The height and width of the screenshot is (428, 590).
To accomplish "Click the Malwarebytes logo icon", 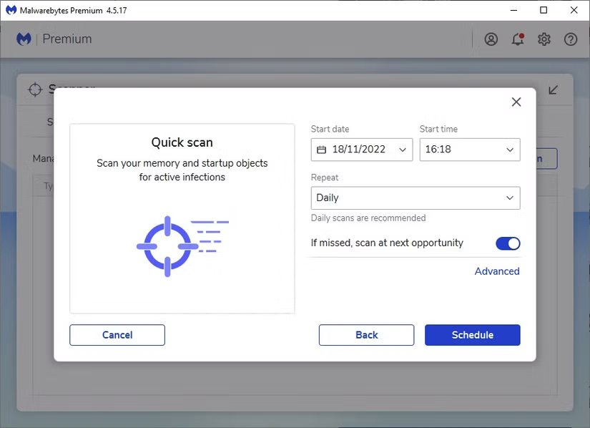I will (24, 39).
